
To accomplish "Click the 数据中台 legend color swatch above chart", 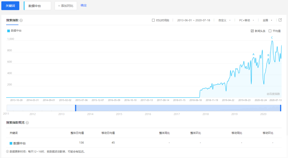I will pos(9,31).
